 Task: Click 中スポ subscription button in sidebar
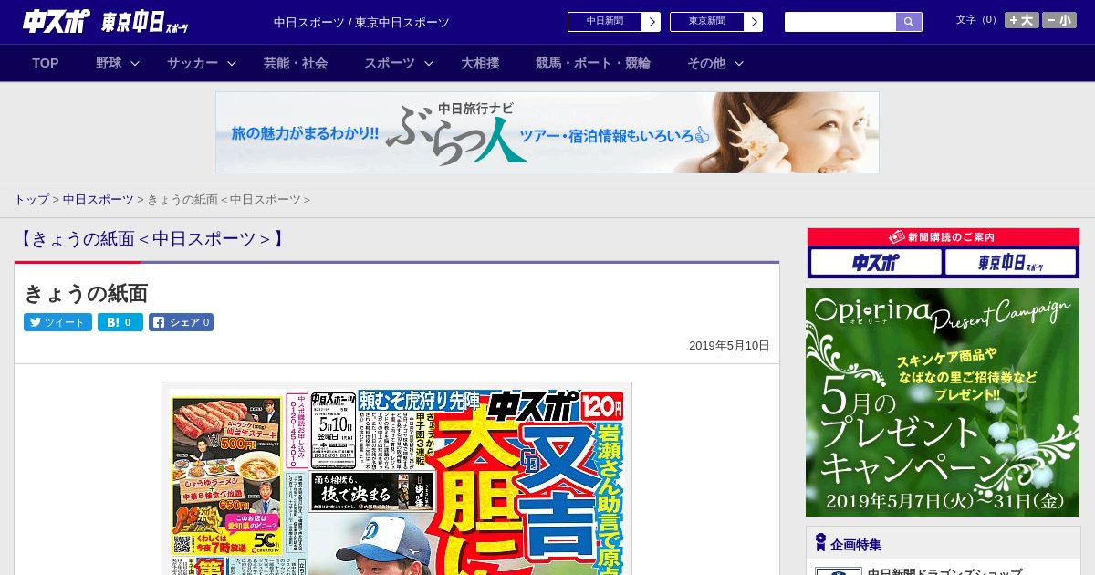876,263
